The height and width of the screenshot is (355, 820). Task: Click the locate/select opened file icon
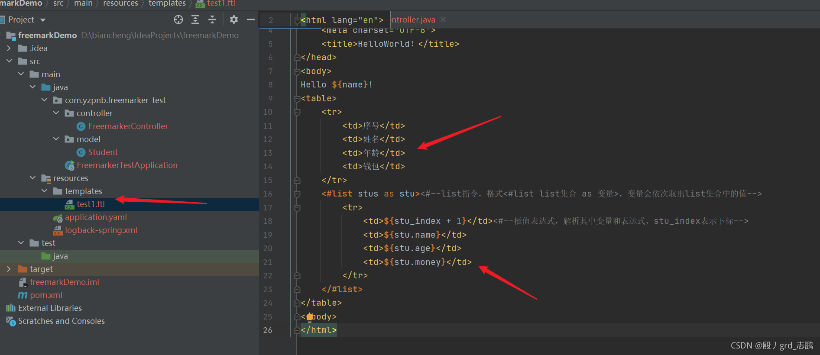click(x=178, y=19)
